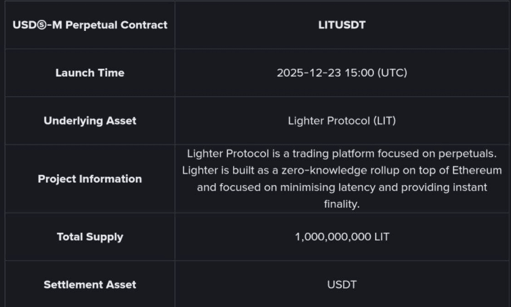
Task: Click the (LIT) ticker beside Lighter Protocol
Action: click(x=384, y=121)
